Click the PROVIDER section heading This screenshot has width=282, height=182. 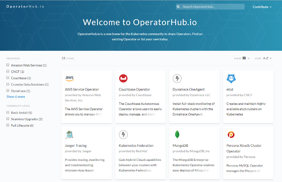coord(13,58)
